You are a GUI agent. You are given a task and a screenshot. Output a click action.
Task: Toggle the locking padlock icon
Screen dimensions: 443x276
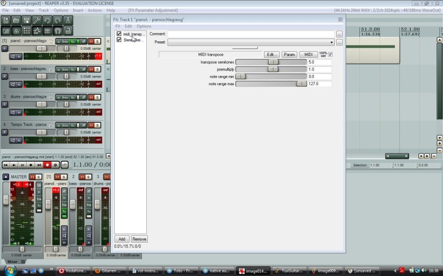coord(68,31)
